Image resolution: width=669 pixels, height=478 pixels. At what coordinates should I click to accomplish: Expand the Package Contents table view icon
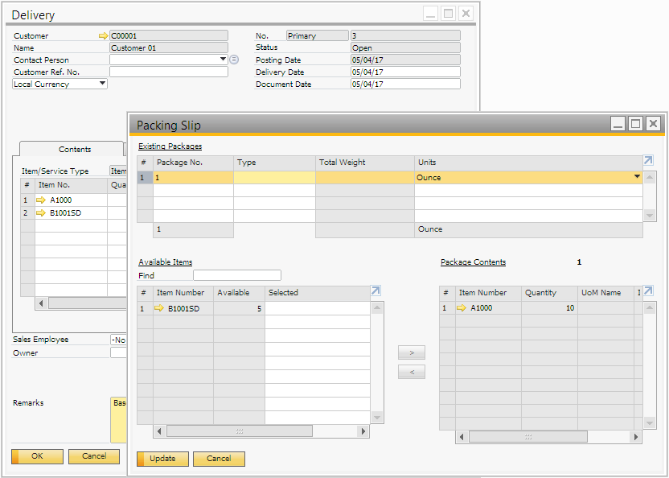pyautogui.click(x=648, y=291)
